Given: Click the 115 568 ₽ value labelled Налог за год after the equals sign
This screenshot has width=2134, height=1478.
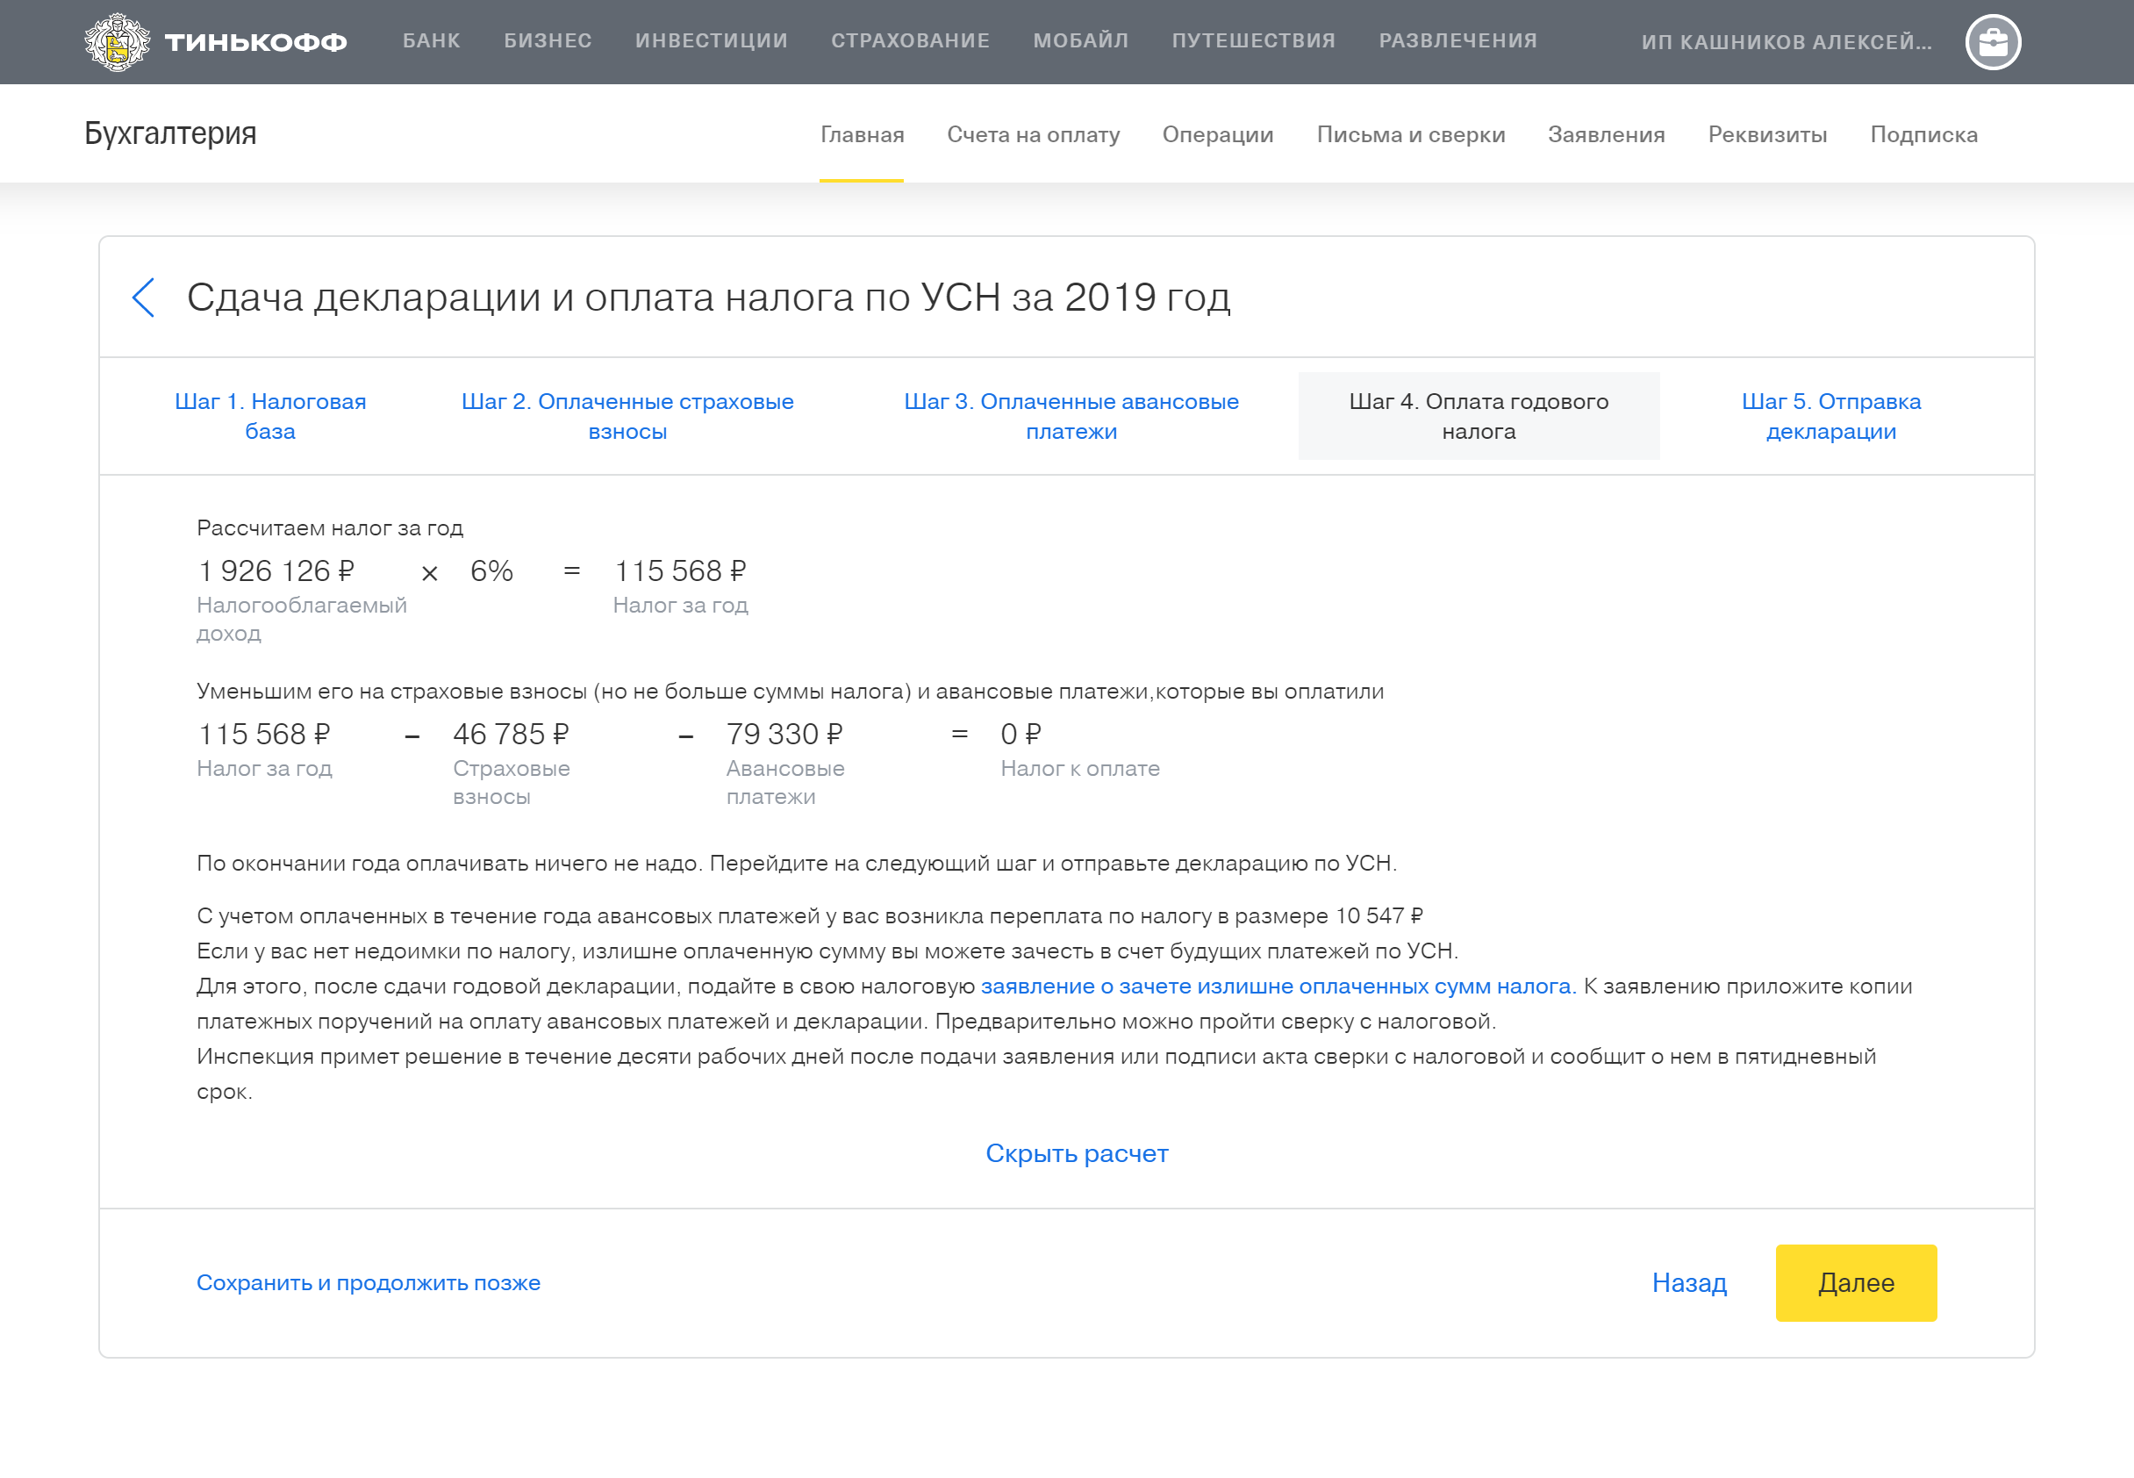Looking at the screenshot, I should pyautogui.click(x=680, y=570).
